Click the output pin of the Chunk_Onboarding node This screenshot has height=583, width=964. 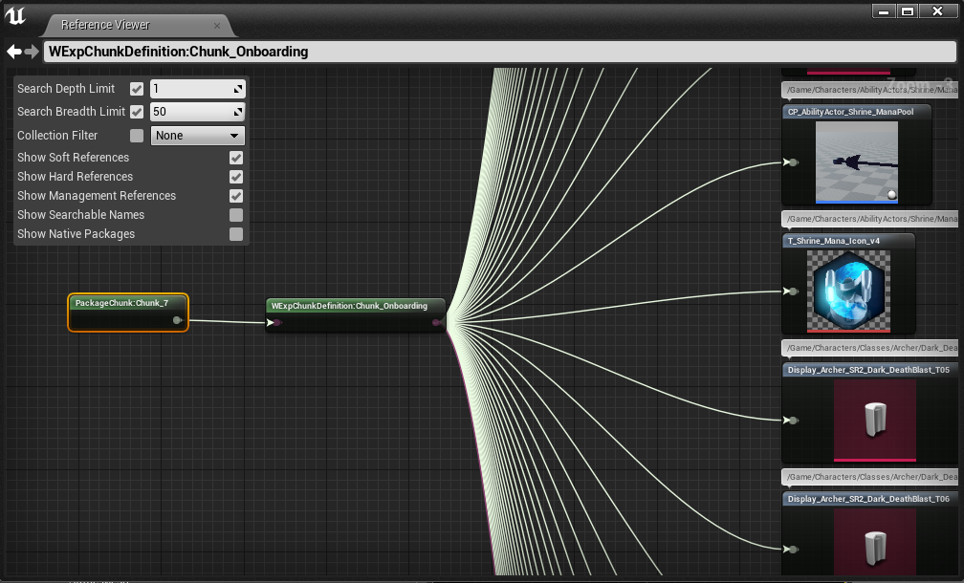click(437, 323)
